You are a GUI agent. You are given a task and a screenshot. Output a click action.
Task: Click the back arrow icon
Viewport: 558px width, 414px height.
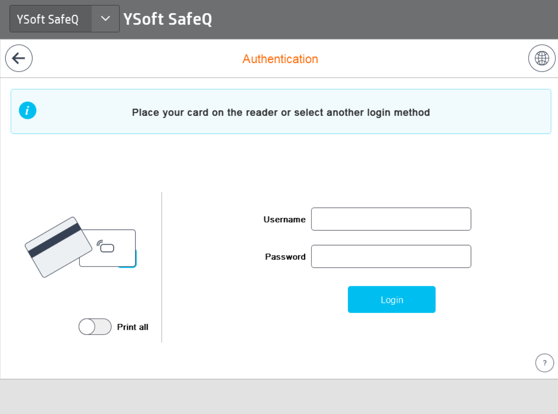19,58
